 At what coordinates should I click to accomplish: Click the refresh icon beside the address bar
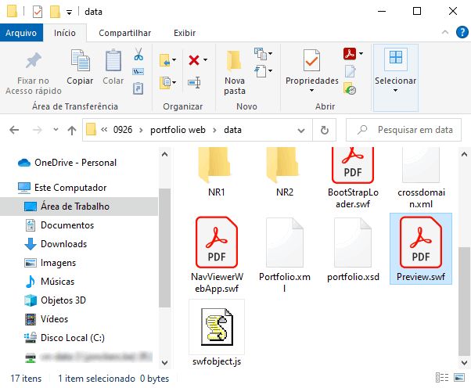(x=324, y=130)
